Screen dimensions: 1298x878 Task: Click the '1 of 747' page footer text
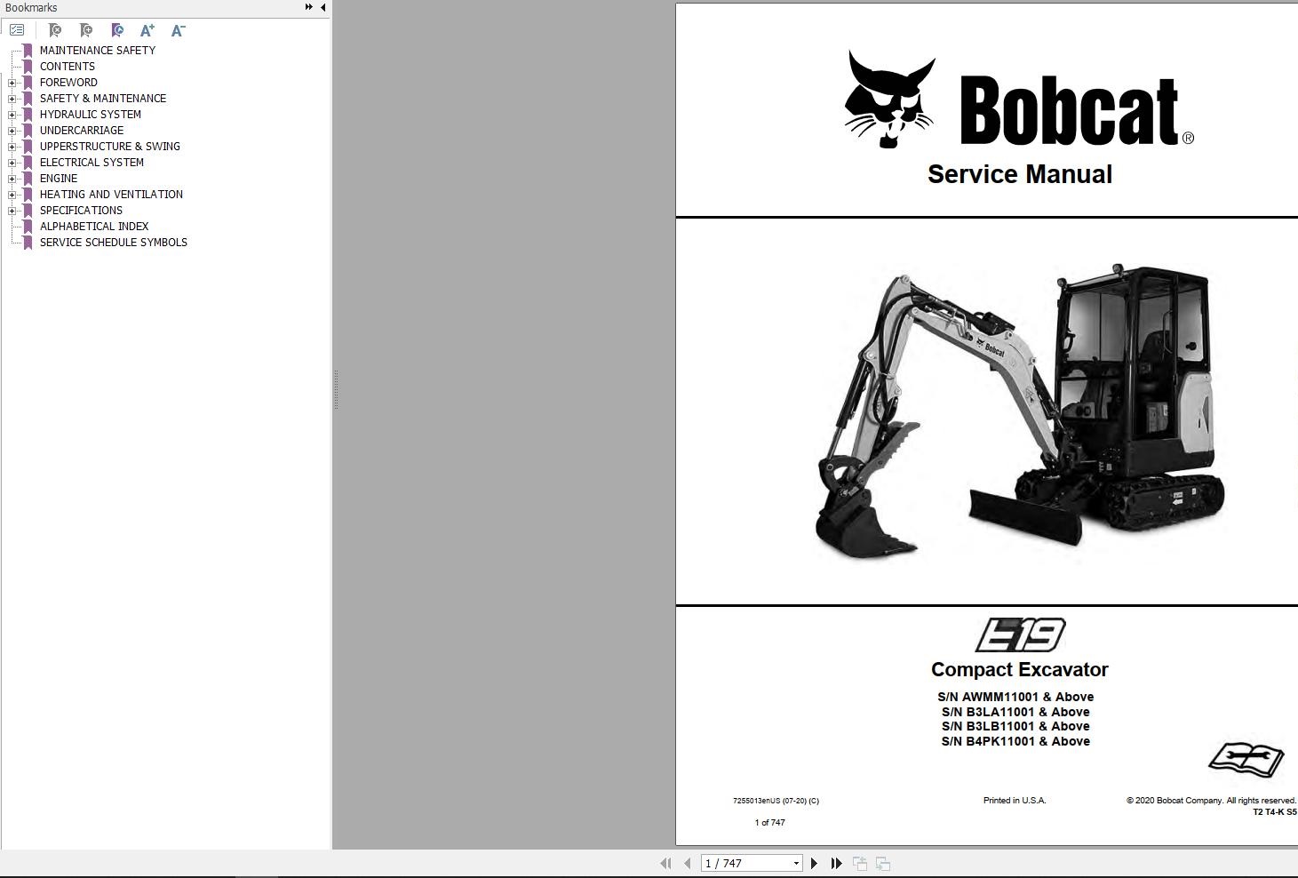pos(770,823)
